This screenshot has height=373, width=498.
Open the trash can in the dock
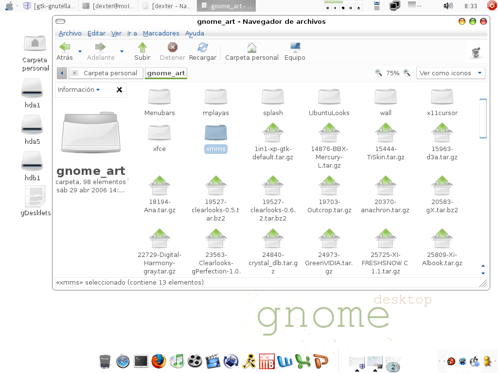pyautogui.click(x=105, y=361)
